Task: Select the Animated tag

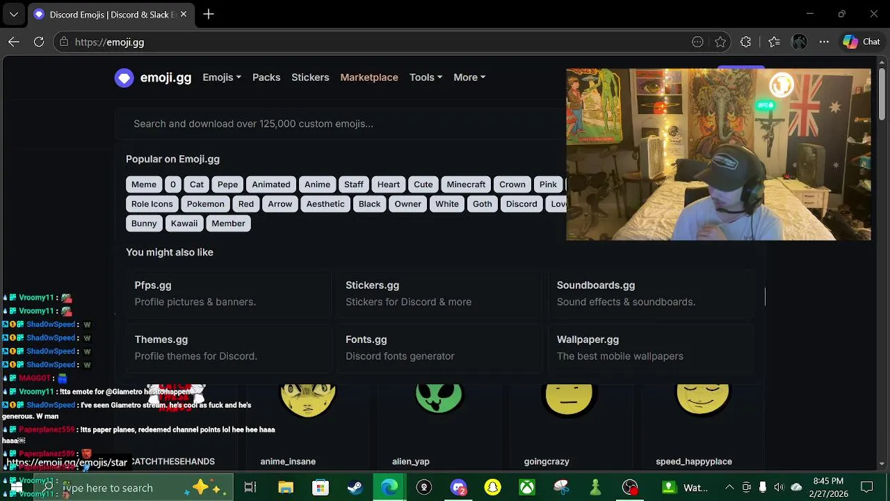Action: [x=271, y=184]
